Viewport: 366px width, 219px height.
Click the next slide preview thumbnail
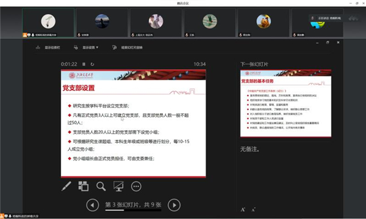coord(285,103)
